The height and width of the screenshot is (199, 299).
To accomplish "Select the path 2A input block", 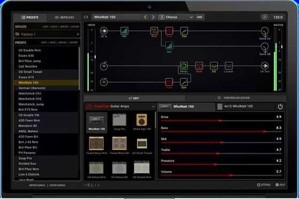I will coord(104,66).
